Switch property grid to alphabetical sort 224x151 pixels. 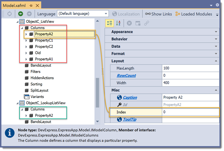118,23
